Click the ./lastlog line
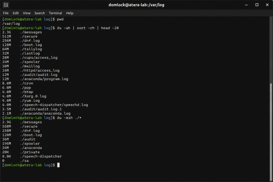Image resolution: width=273 pixels, height=182 pixels. 21,53
